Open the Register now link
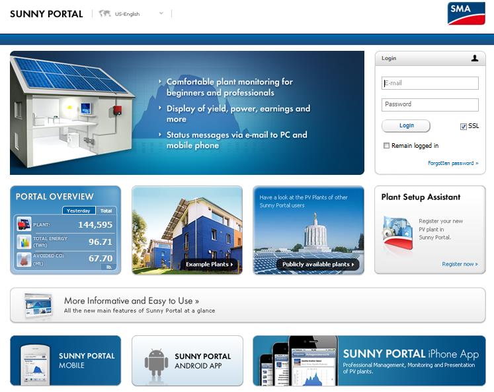The width and height of the screenshot is (494, 392). pos(460,264)
